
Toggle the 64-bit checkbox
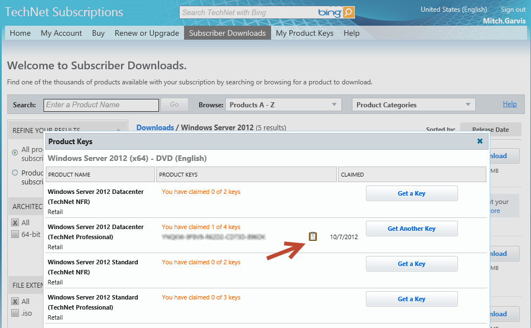pyautogui.click(x=16, y=235)
